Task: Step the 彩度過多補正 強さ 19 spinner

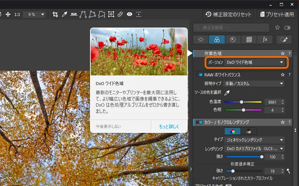Action: (282, 171)
